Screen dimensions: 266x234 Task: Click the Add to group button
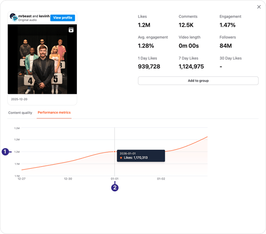click(x=198, y=81)
